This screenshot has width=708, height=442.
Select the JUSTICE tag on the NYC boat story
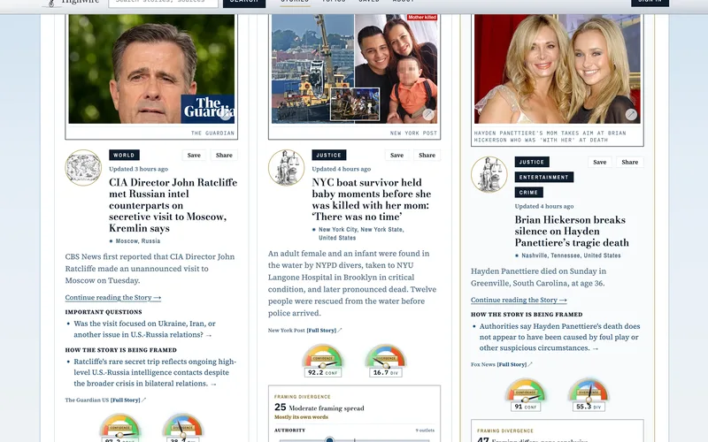tap(328, 156)
